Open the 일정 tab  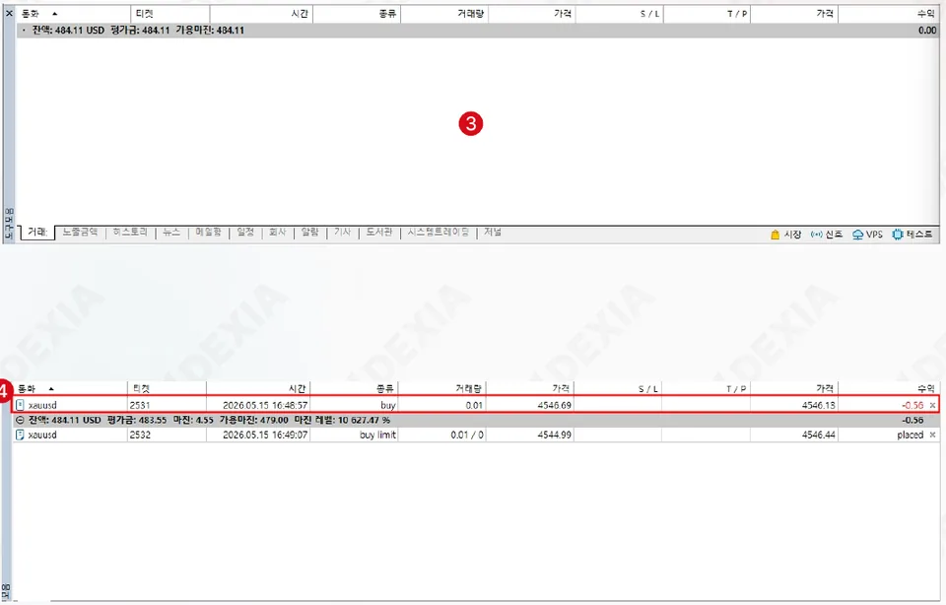tap(245, 233)
